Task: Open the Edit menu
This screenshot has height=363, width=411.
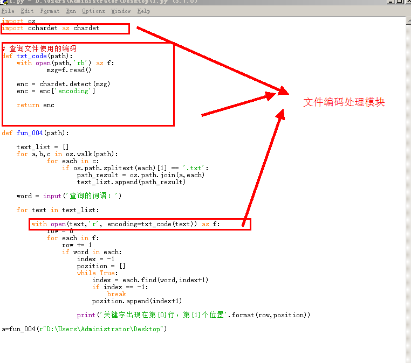Action: [x=28, y=11]
